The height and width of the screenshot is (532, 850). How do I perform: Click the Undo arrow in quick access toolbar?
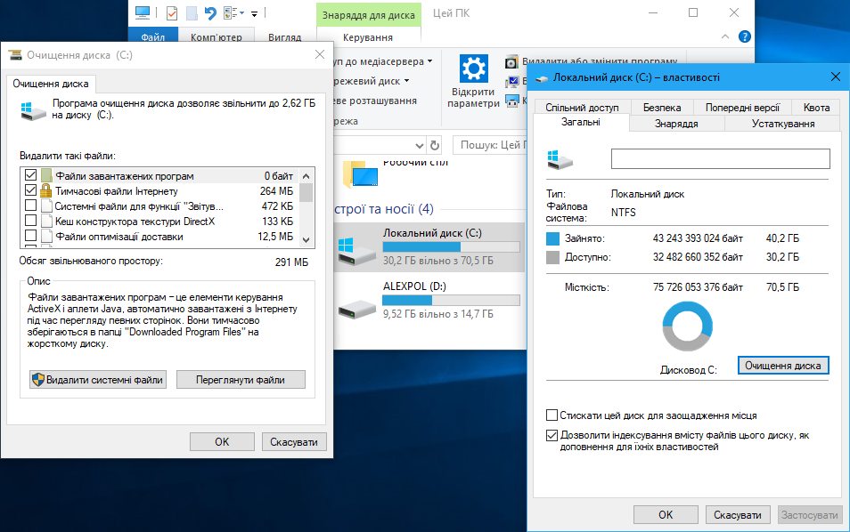click(x=210, y=13)
